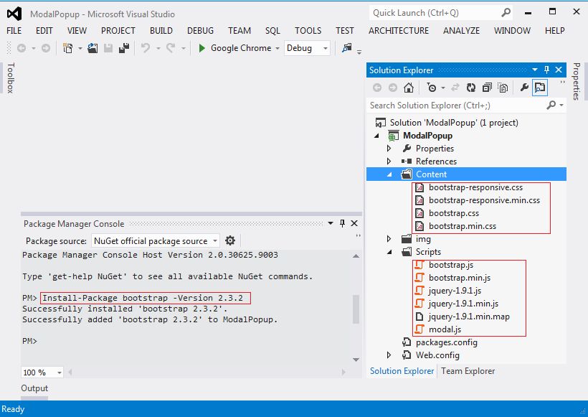Screen dimensions: 588x417
Task: Expand the References tree node
Action: pos(389,161)
